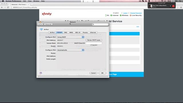Close the Advanced > Port Forwarding tab
Viewport: 183px width, 103px height.
coord(28,5)
